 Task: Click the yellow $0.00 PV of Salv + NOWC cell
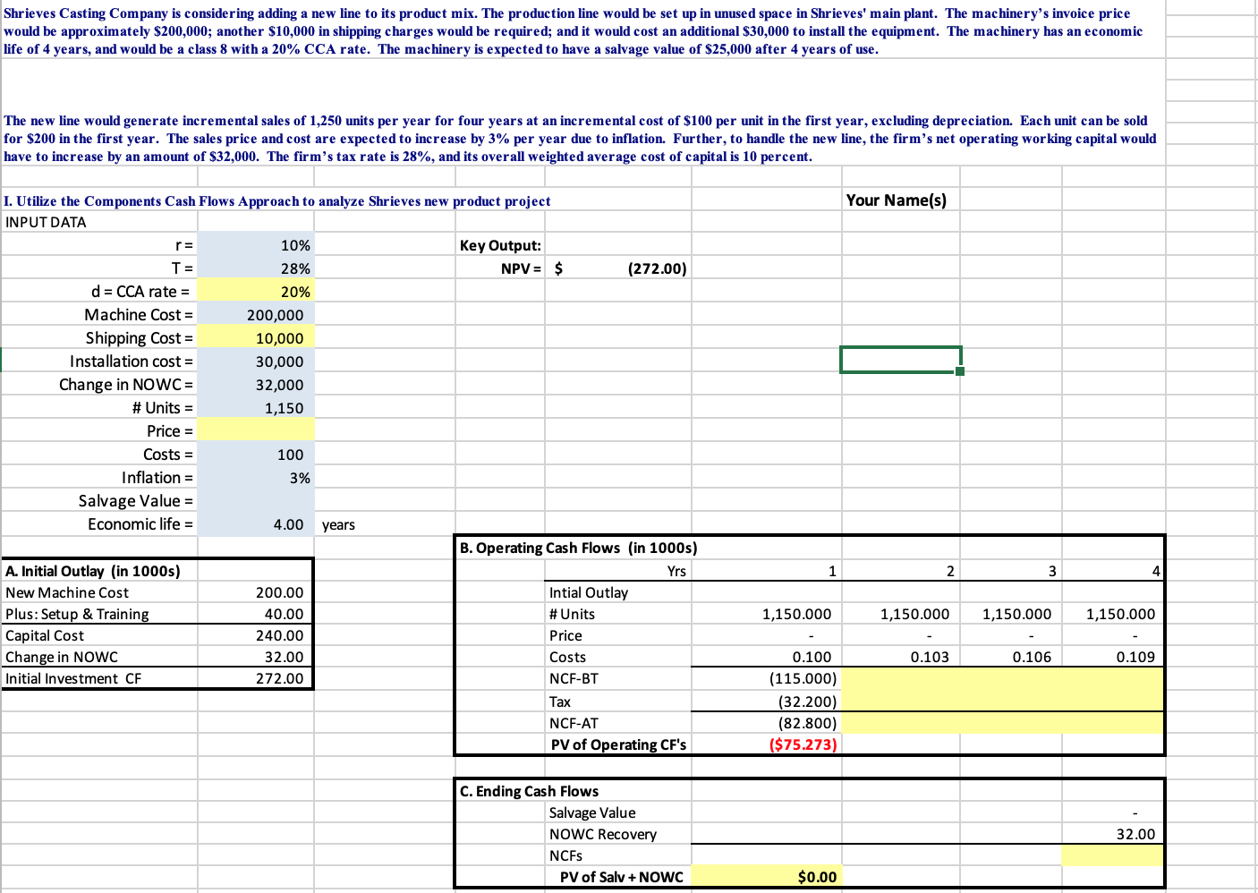pyautogui.click(x=767, y=877)
